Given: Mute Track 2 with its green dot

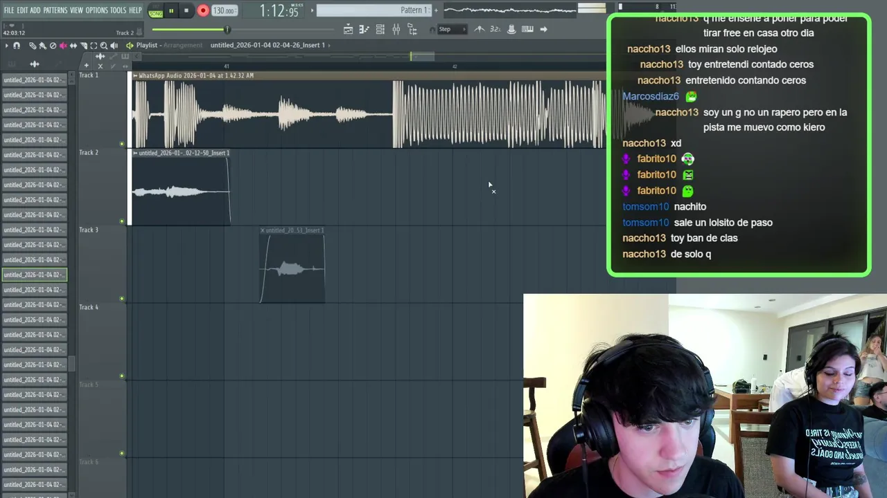Looking at the screenshot, I should tap(122, 222).
